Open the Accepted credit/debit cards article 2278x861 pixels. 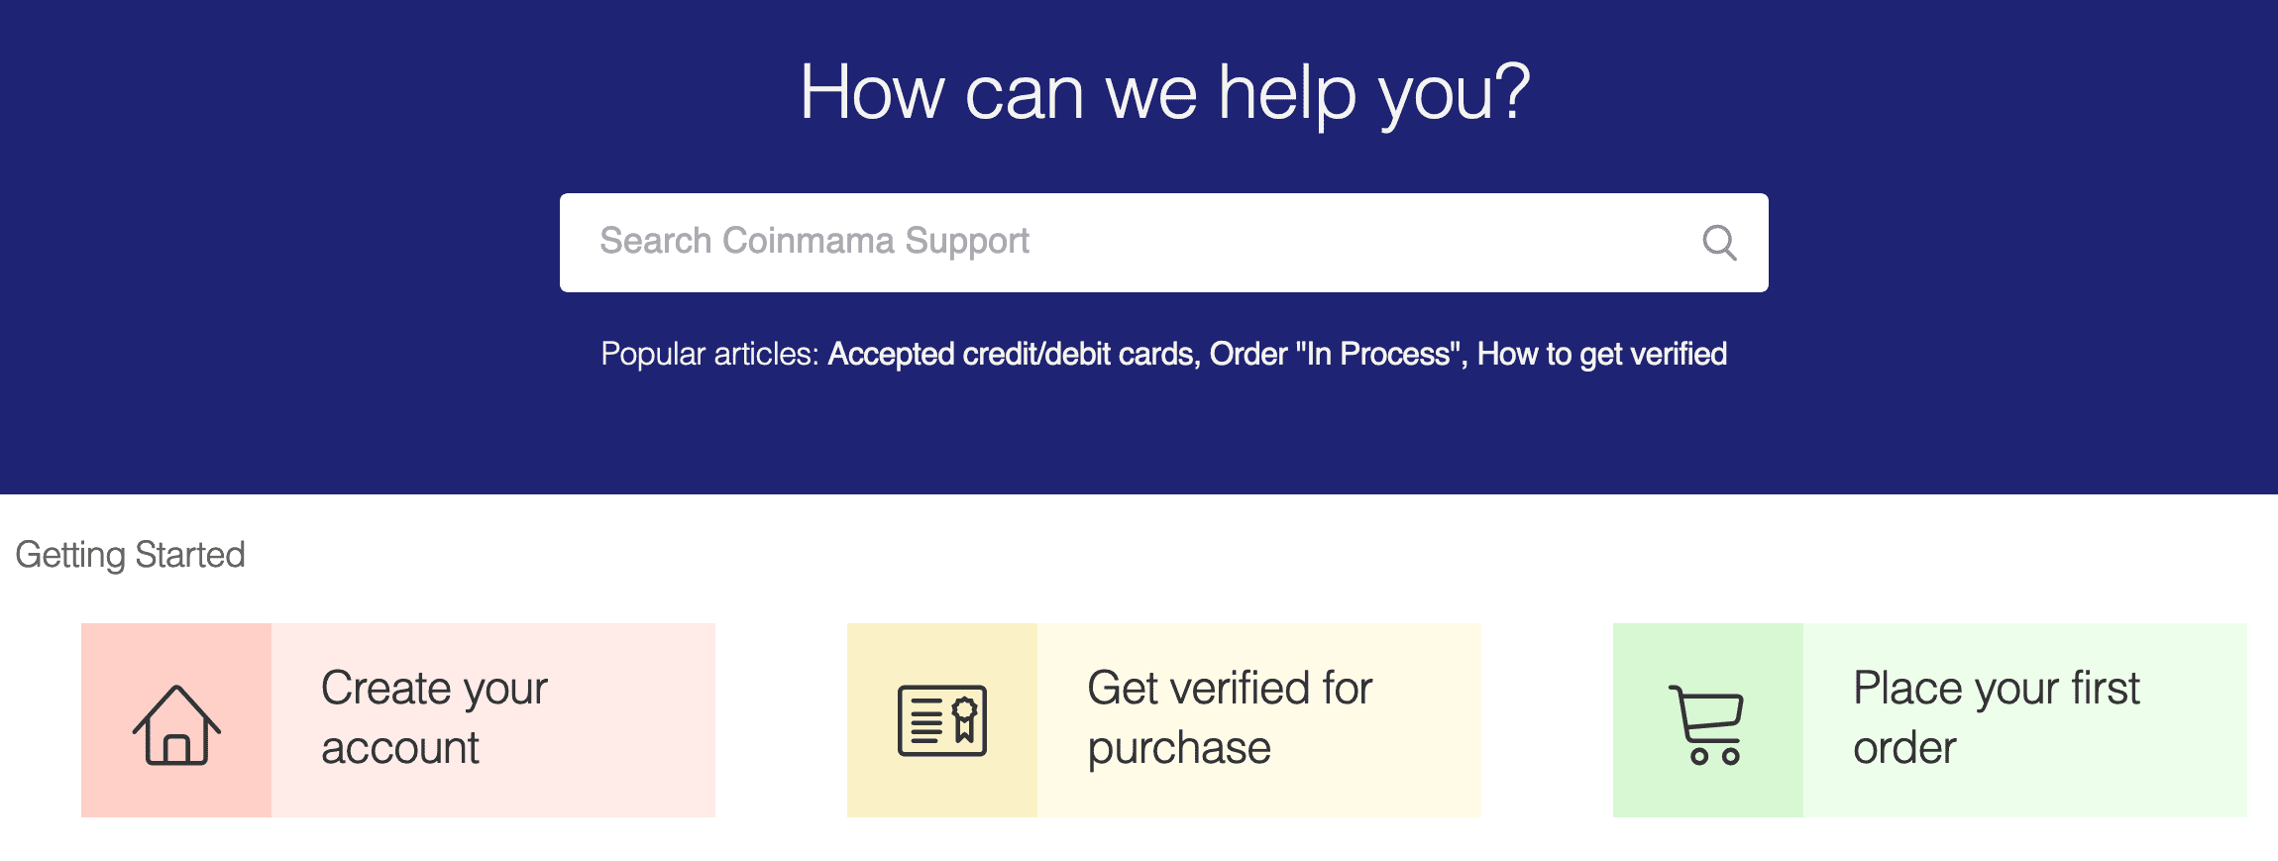[x=1011, y=354]
